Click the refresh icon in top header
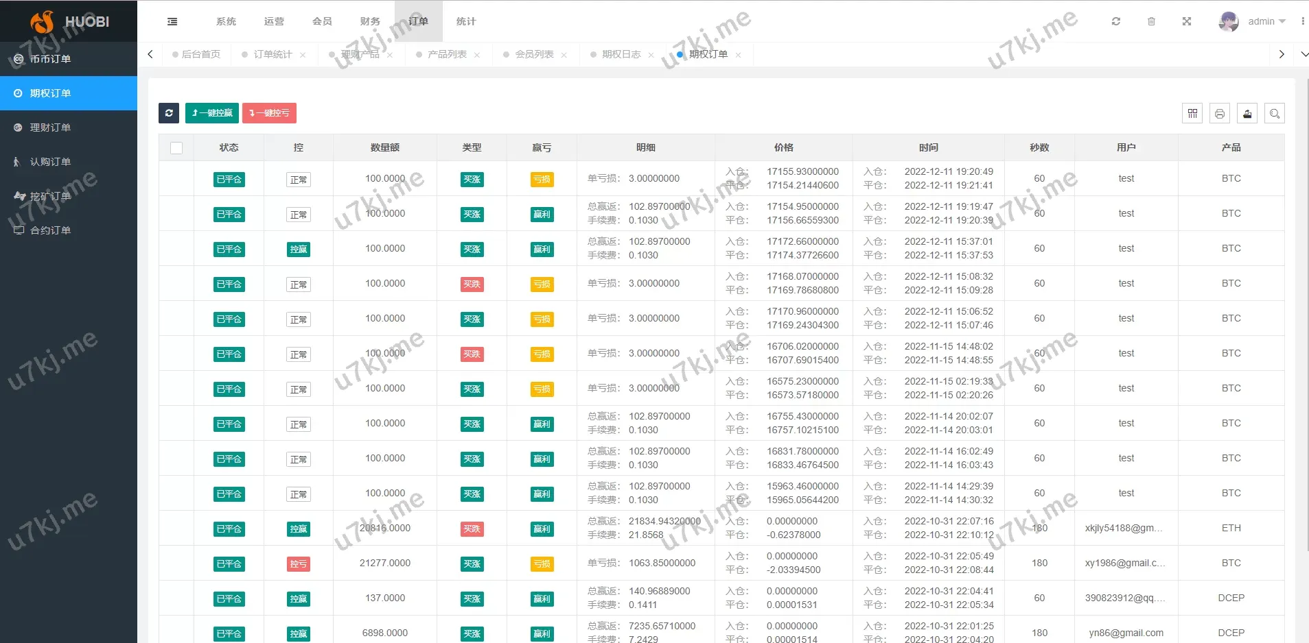The height and width of the screenshot is (643, 1309). pyautogui.click(x=1116, y=22)
